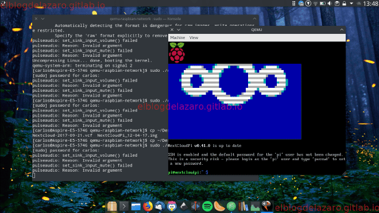
Task: Maximize the Konsole window with the caret button
Action: (x=254, y=18)
